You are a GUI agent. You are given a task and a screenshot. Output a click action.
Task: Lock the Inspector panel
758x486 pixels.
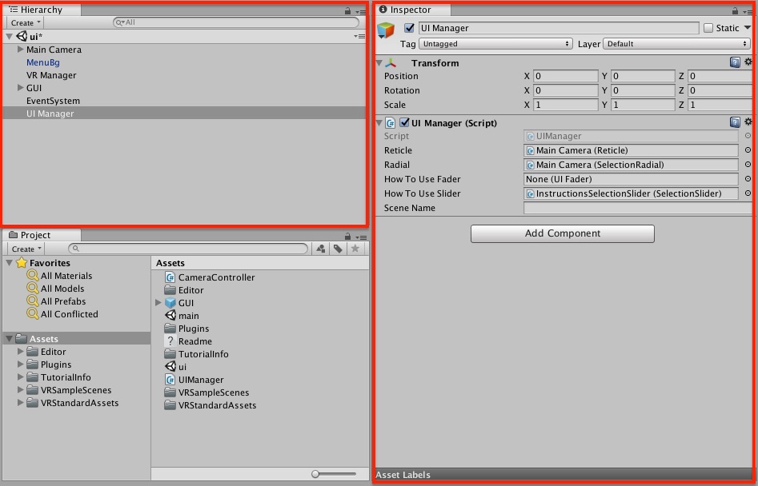(735, 10)
